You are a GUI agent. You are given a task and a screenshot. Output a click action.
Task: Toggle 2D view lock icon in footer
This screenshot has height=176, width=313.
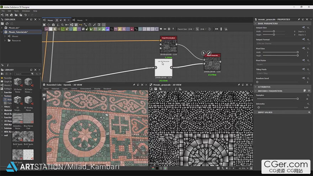point(251,168)
